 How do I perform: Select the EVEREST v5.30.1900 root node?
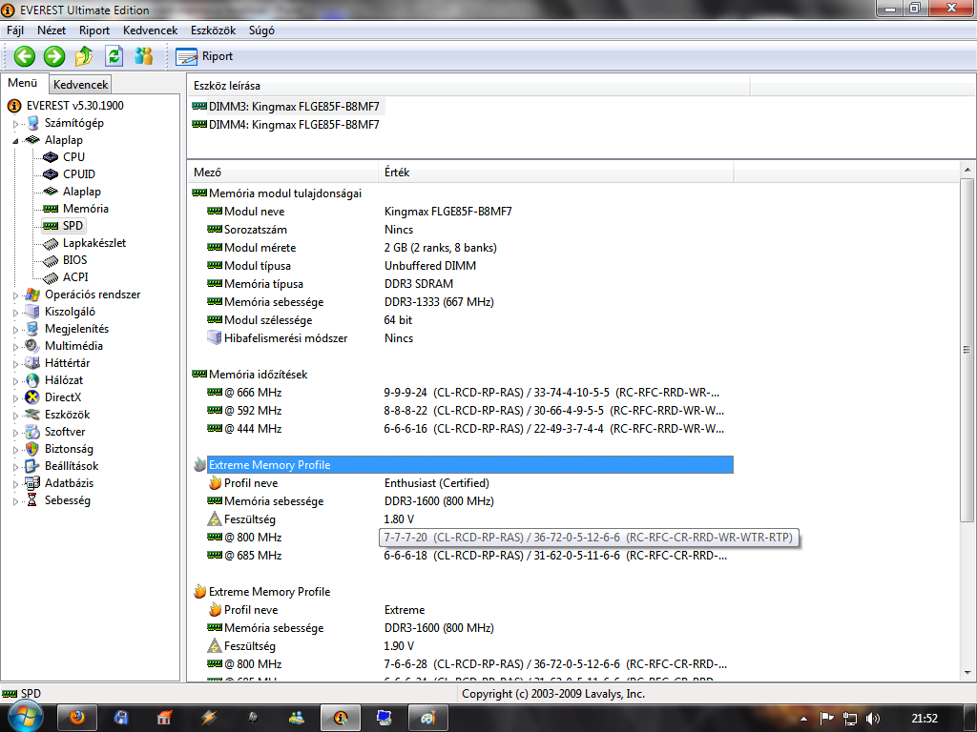[x=74, y=106]
